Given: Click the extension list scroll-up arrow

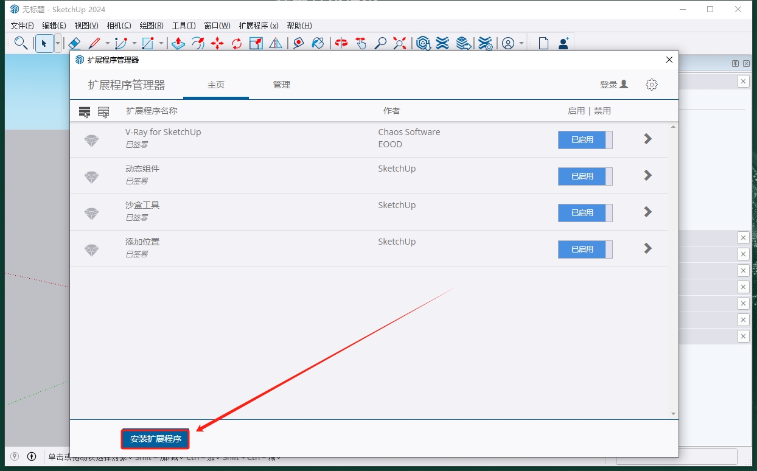Looking at the screenshot, I should click(x=673, y=126).
